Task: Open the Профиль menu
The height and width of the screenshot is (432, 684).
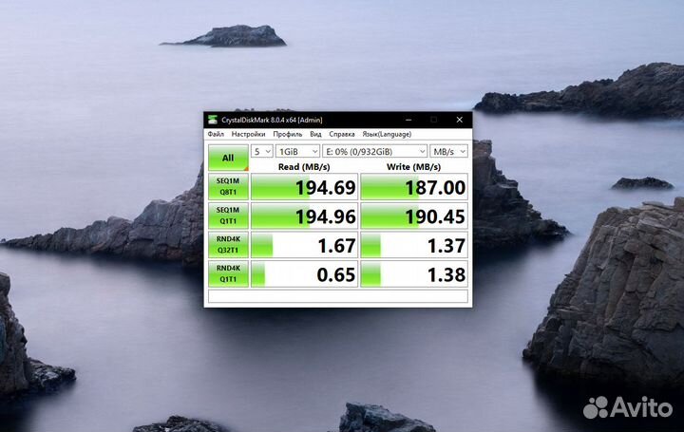Action: click(288, 135)
